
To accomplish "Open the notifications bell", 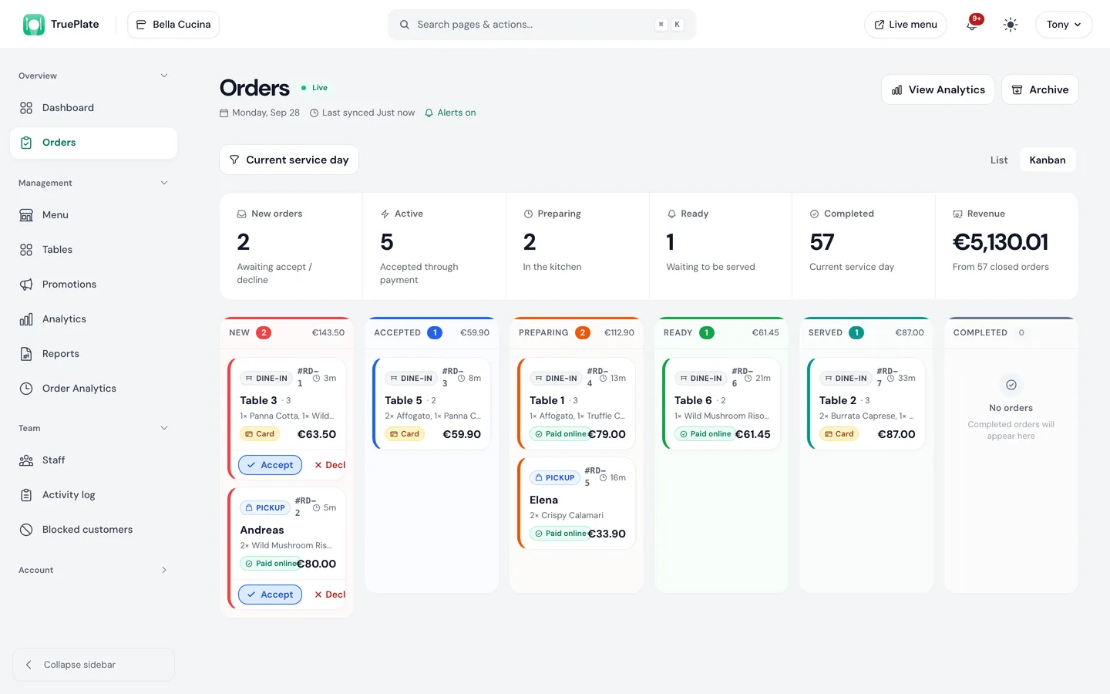I will 971,25.
